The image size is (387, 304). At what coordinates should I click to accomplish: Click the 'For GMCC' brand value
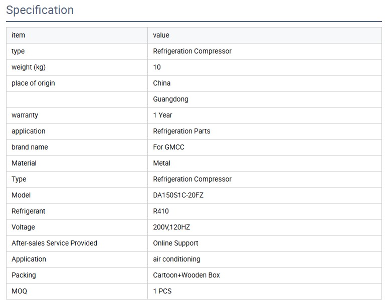click(x=168, y=147)
